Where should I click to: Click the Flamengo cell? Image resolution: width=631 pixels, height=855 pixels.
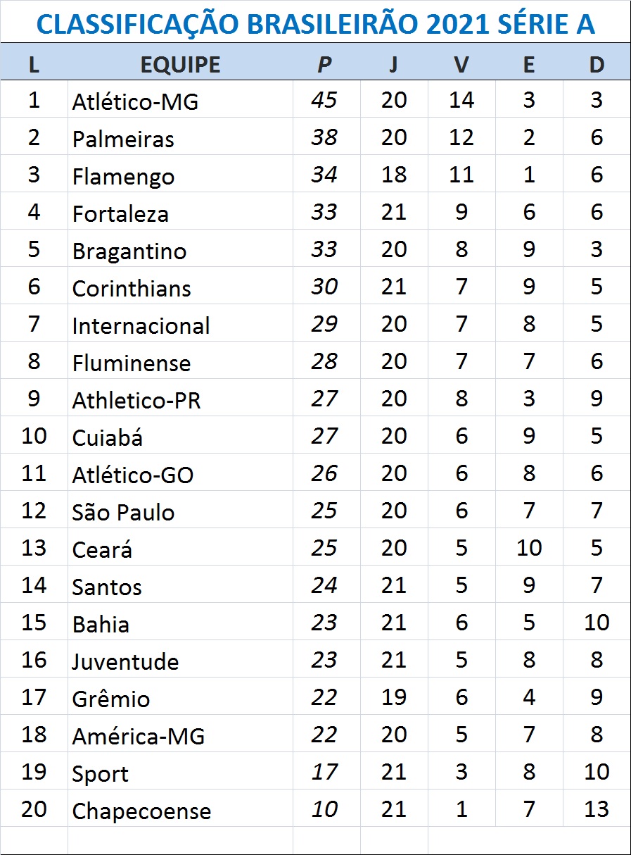point(123,176)
